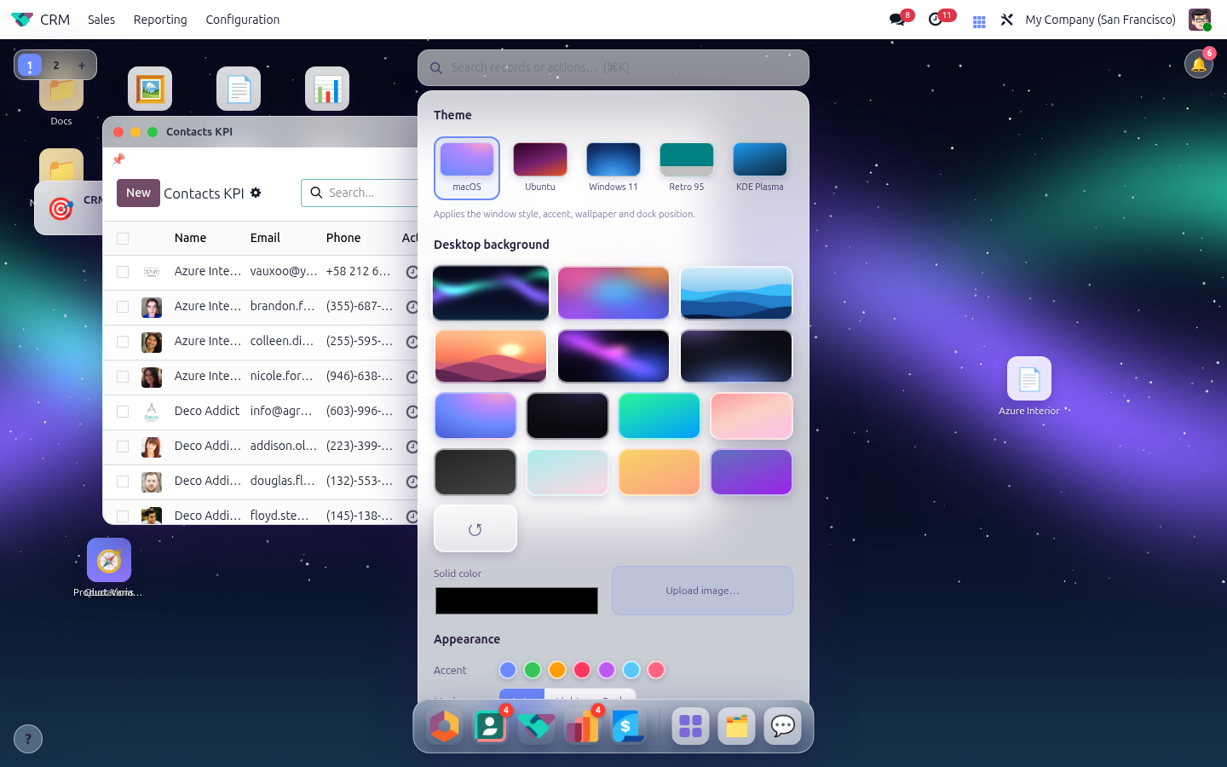Check the colleen.di… row checkbox
1227x767 pixels.
point(123,342)
